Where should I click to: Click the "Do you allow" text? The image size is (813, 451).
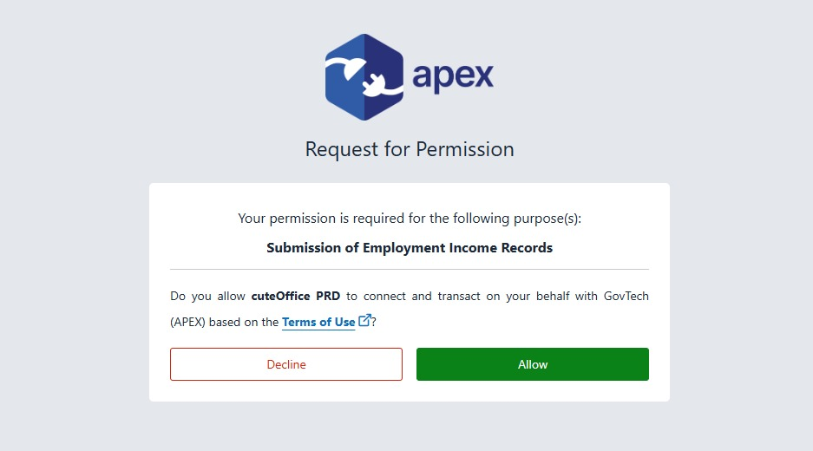click(x=208, y=296)
